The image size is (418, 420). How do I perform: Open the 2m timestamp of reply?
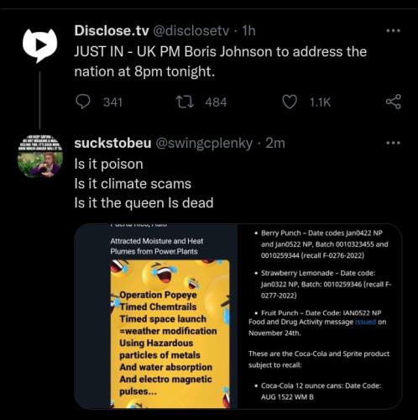[x=275, y=143]
